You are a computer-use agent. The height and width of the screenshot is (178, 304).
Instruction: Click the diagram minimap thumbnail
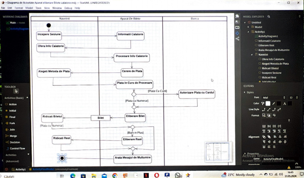coord(217,151)
